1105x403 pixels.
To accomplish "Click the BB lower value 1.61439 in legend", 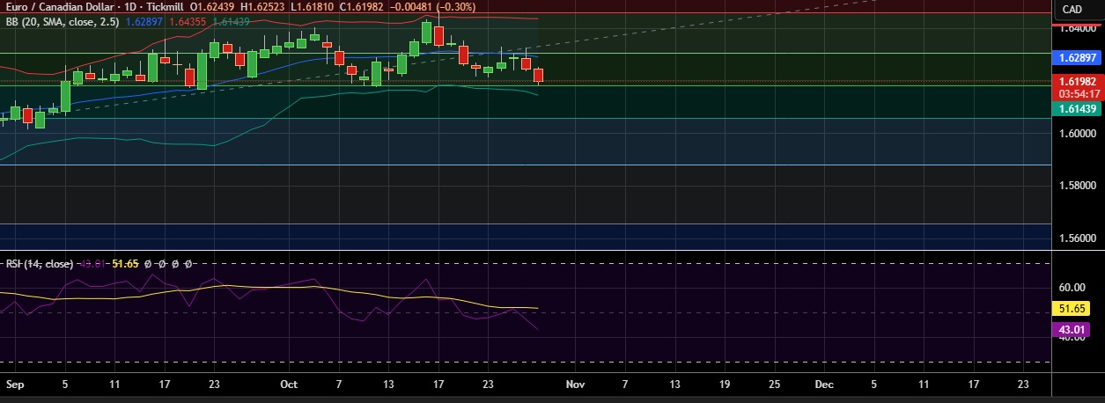I will (x=231, y=20).
